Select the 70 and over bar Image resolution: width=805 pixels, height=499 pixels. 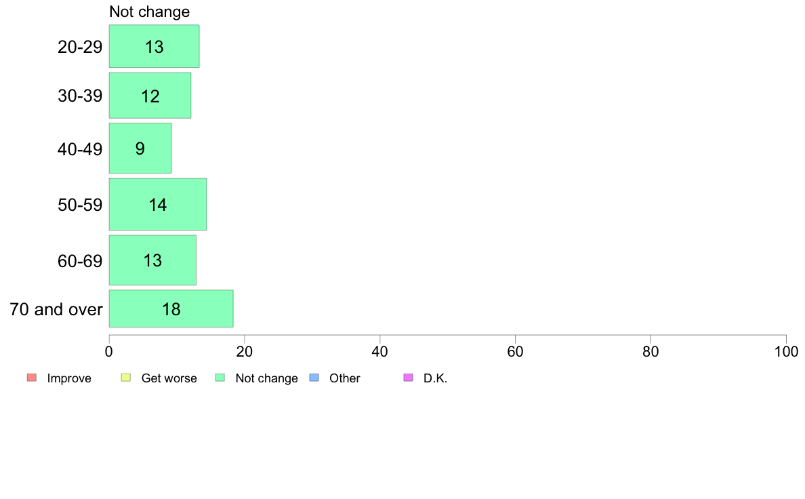pyautogui.click(x=171, y=308)
